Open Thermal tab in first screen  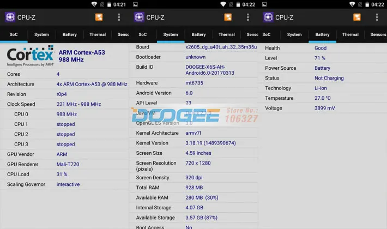tap(98, 34)
